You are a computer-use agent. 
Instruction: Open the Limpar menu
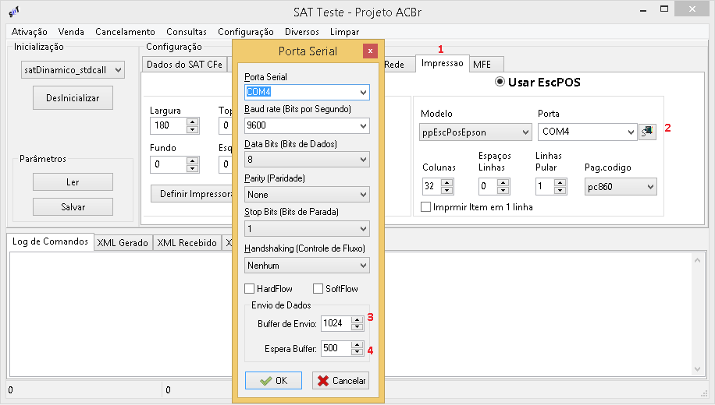[344, 32]
